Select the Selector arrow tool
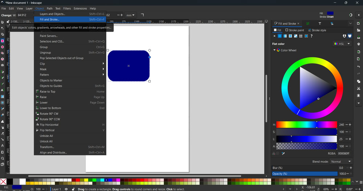The width and height of the screenshot is (363, 191). point(2,22)
